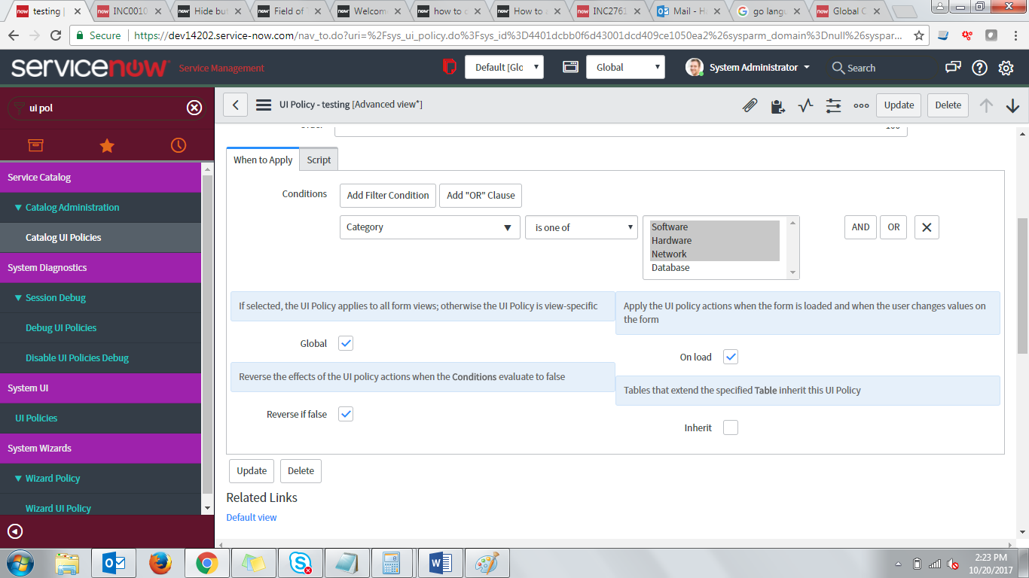Click the Activity Stream heartbeat icon
This screenshot has width=1029, height=578.
[805, 105]
